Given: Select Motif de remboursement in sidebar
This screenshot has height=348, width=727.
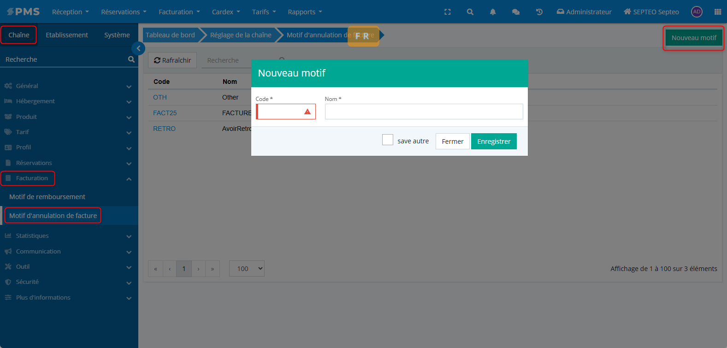Looking at the screenshot, I should [47, 197].
